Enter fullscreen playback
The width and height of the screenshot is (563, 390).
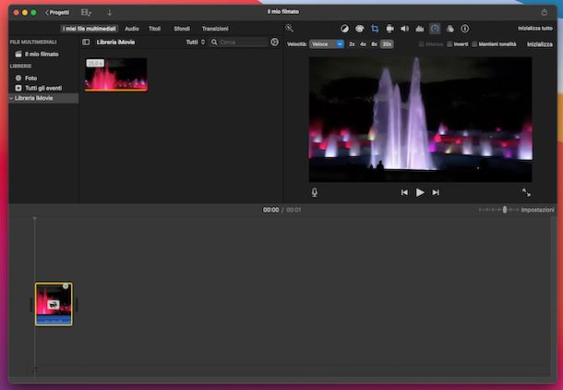pos(526,192)
